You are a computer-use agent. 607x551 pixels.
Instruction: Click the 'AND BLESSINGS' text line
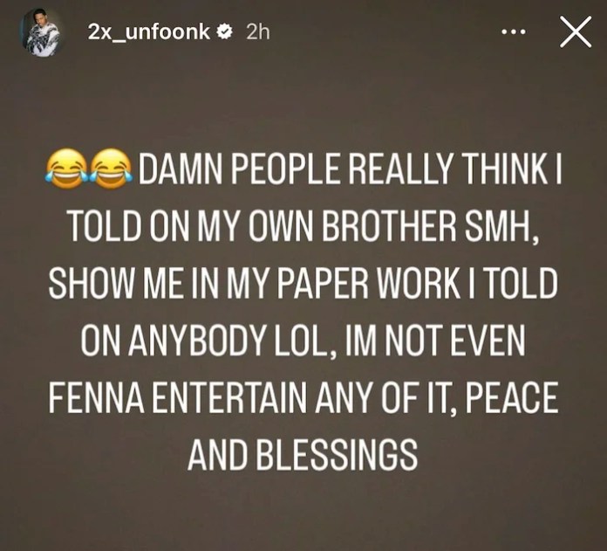click(x=303, y=453)
